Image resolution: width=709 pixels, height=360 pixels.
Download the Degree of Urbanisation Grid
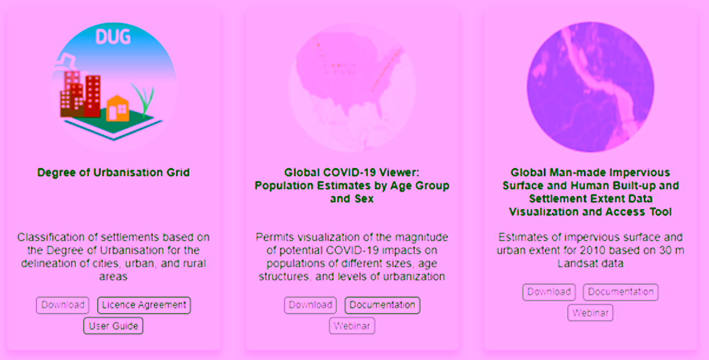(63, 305)
